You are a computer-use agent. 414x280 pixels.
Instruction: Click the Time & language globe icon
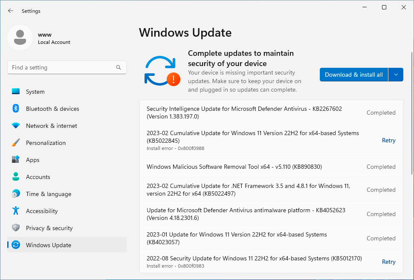[x=16, y=194]
